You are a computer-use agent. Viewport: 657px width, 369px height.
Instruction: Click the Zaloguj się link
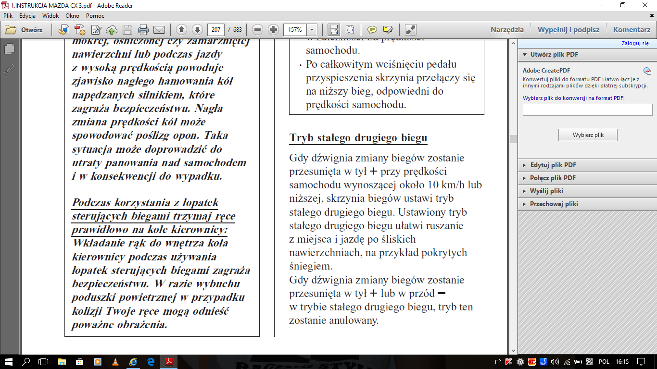[x=635, y=43]
